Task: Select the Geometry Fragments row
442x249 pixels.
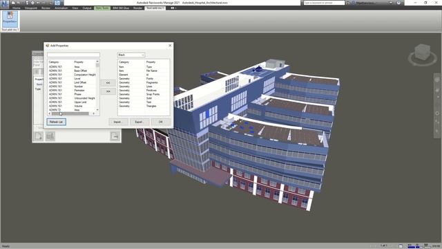Action: click(x=144, y=82)
